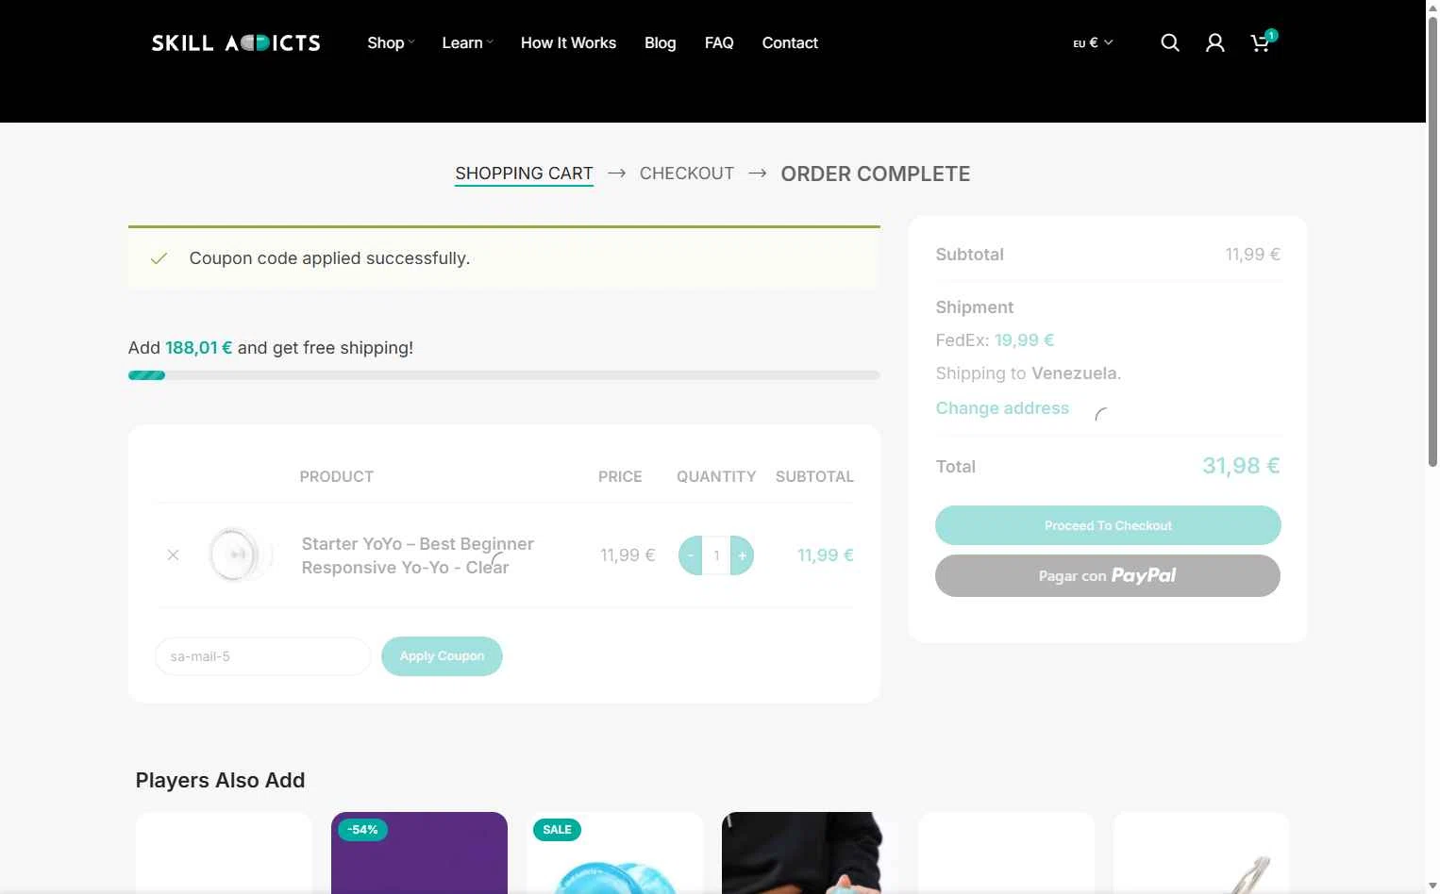
Task: Decrease quantity with the minus button
Action: point(690,555)
